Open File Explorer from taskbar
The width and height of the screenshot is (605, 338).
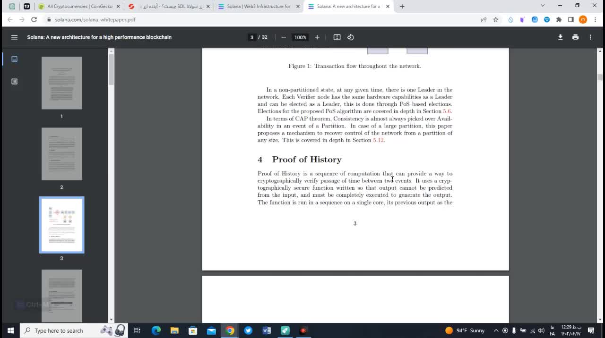coord(174,330)
